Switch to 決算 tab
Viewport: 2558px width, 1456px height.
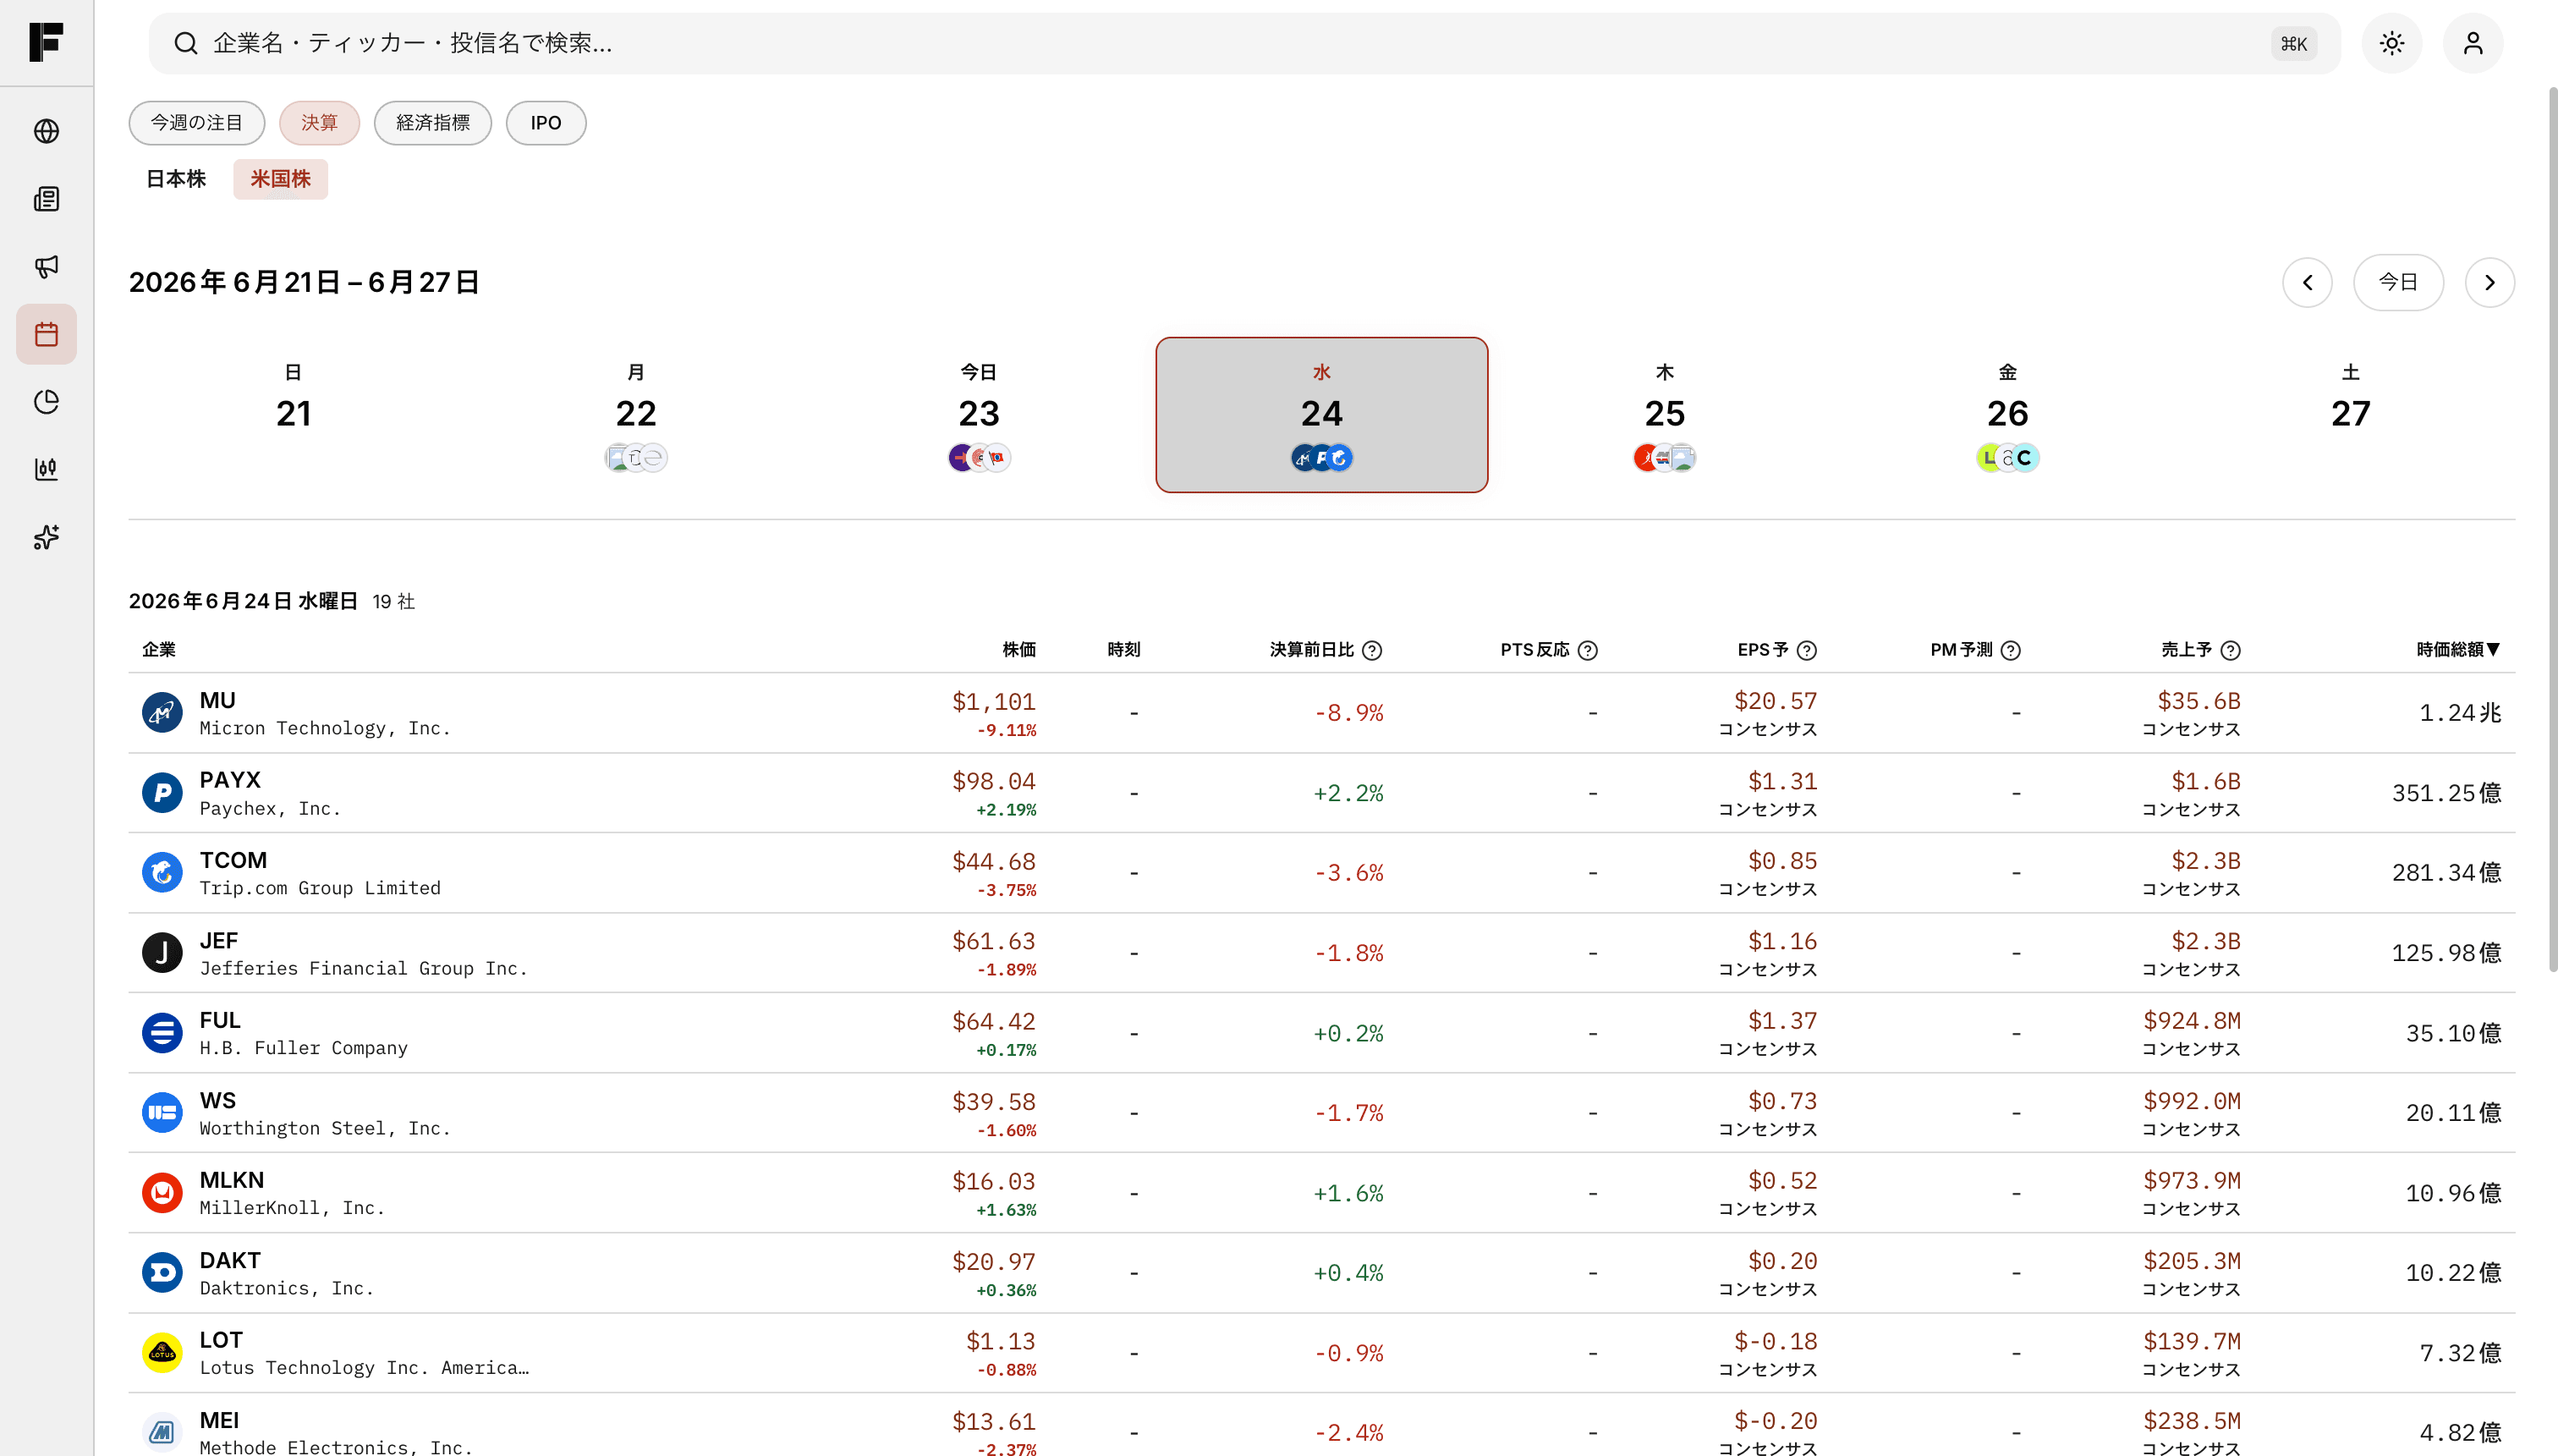(319, 123)
